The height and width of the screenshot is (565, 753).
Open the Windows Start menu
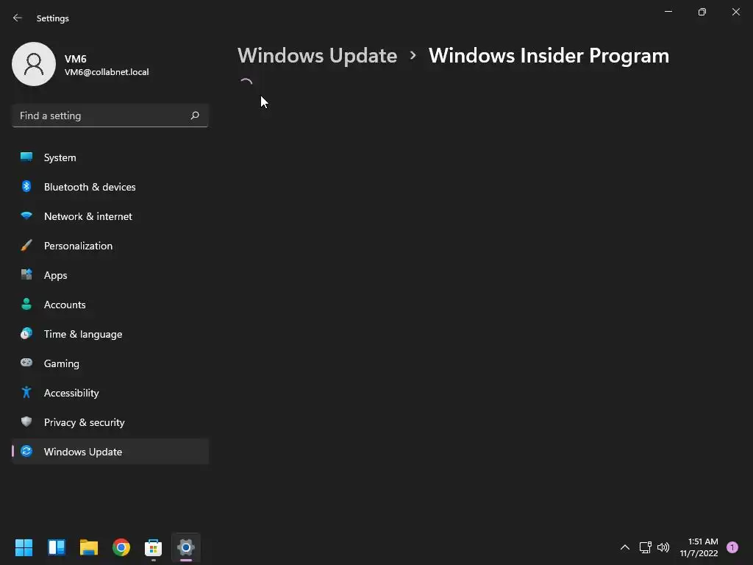[x=24, y=547]
